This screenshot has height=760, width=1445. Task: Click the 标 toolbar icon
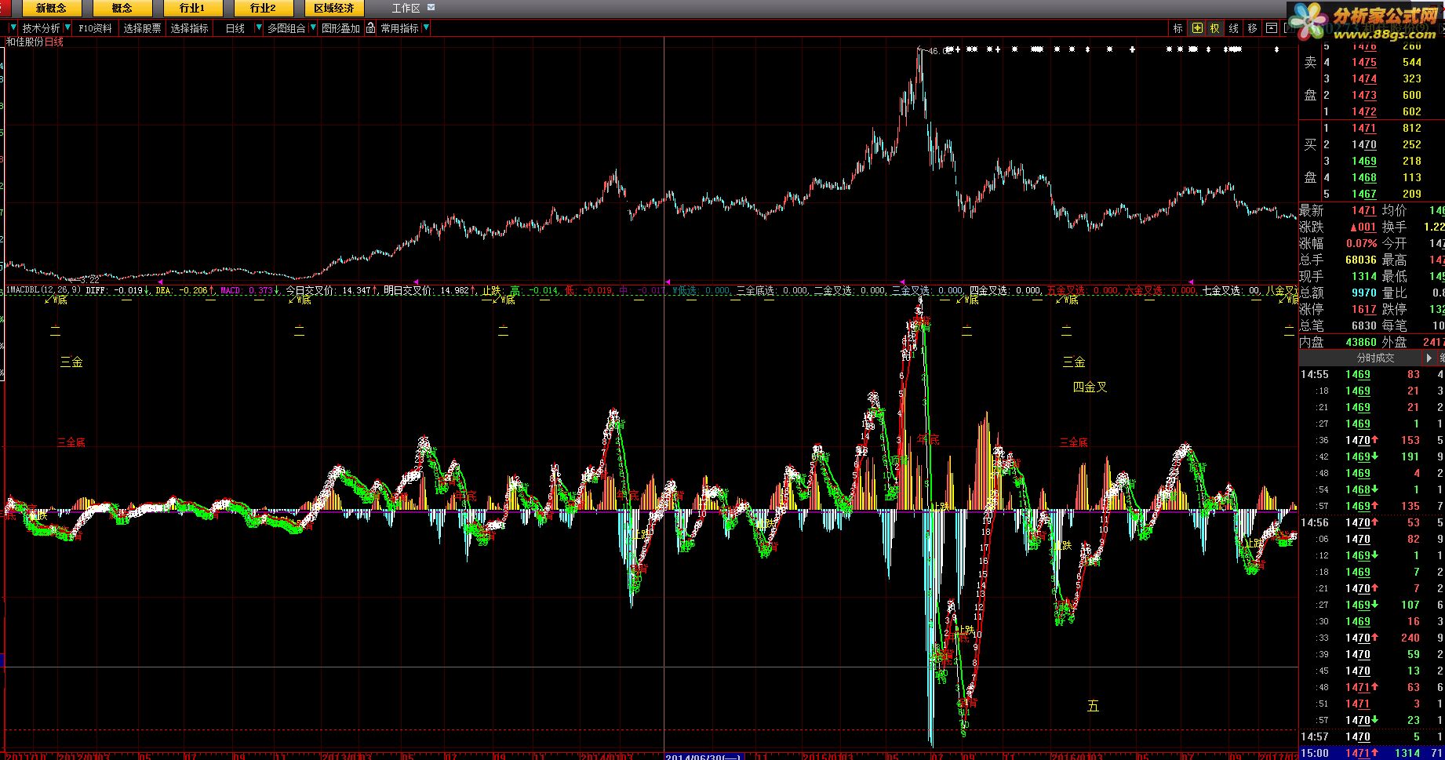click(x=1178, y=28)
